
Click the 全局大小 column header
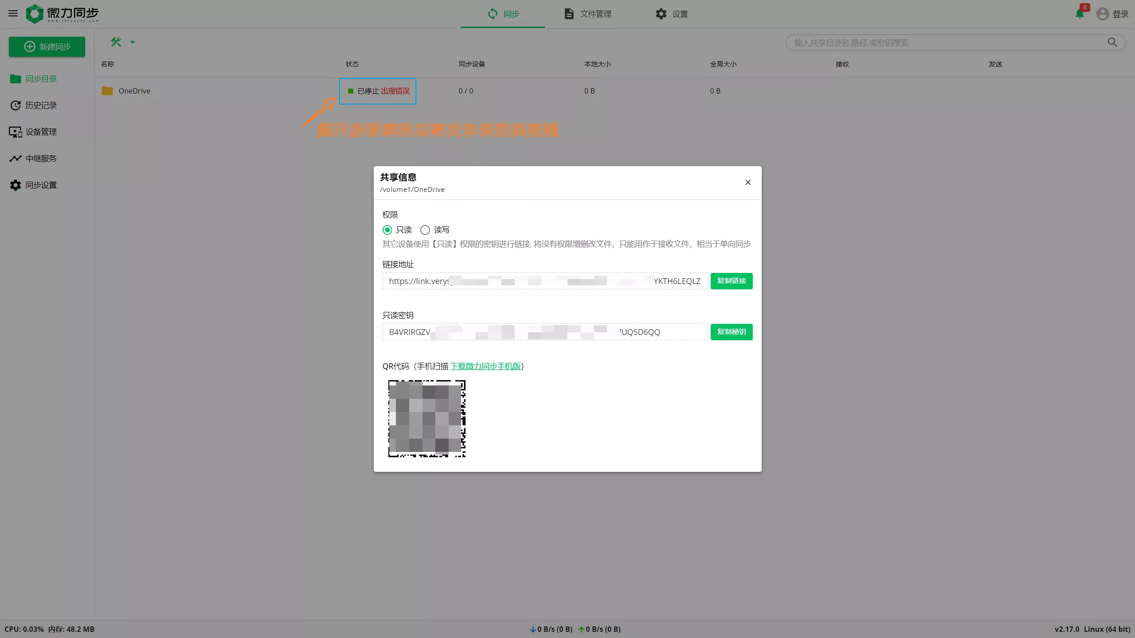click(724, 64)
